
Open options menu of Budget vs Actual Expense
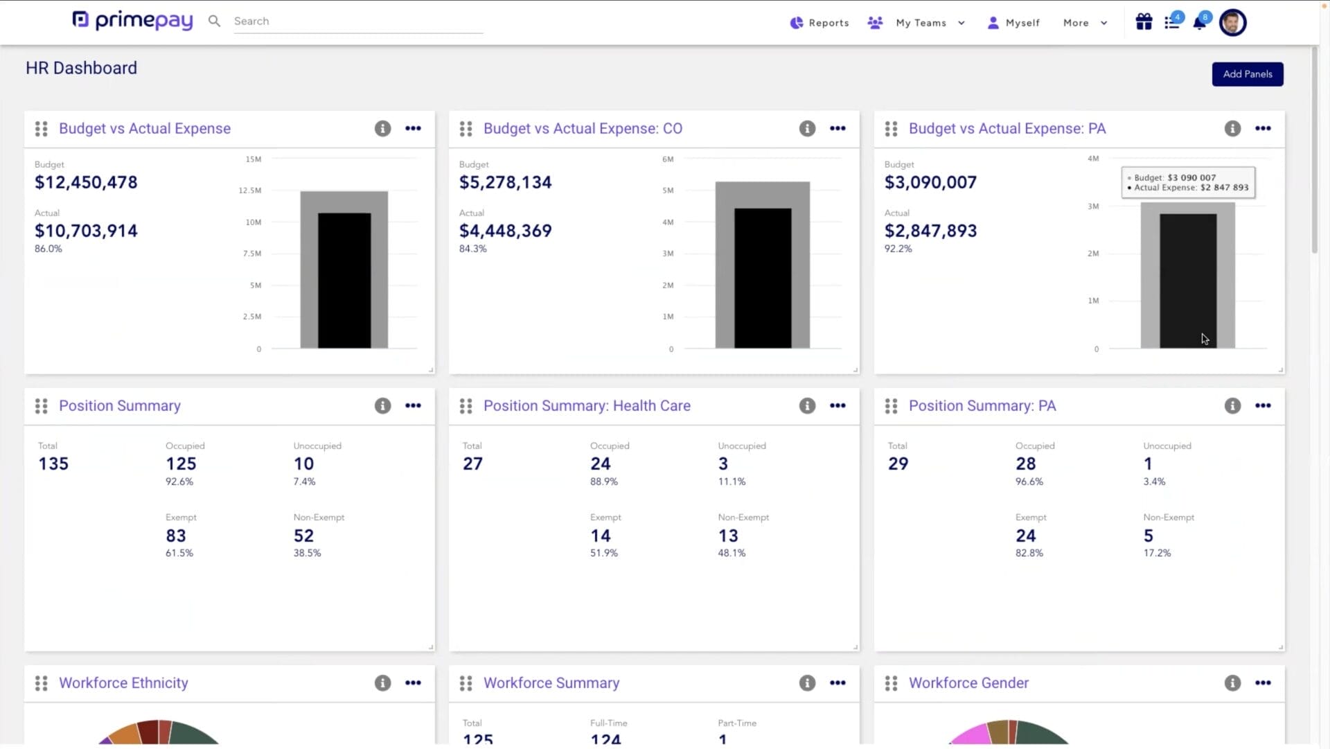pos(413,128)
